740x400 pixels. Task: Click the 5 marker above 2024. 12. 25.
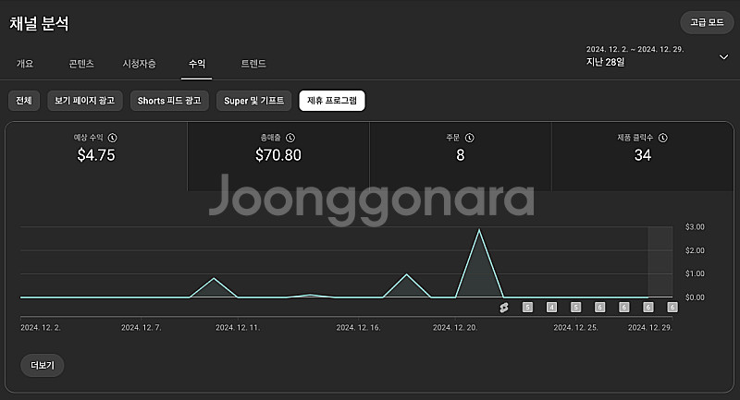pos(575,308)
